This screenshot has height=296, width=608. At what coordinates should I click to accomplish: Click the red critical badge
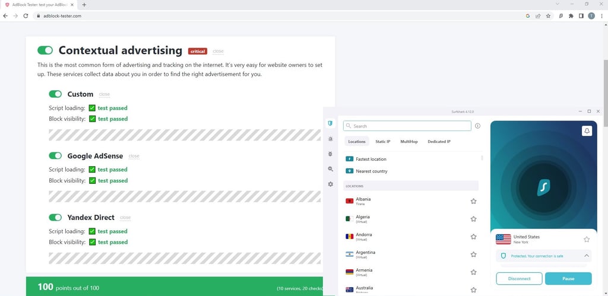(x=198, y=51)
